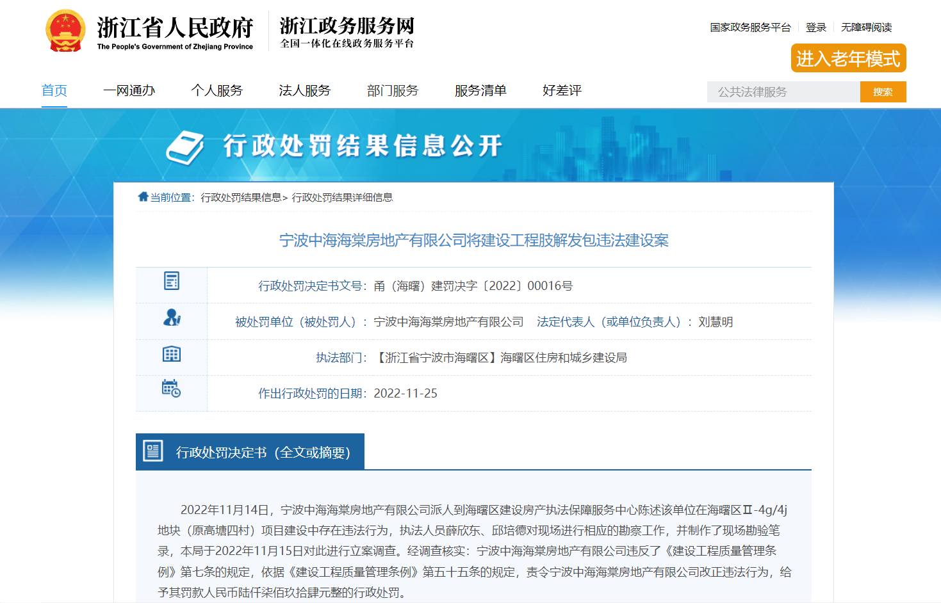This screenshot has width=941, height=603.
Task: Open the 首页 navigation tab
Action: pos(54,91)
